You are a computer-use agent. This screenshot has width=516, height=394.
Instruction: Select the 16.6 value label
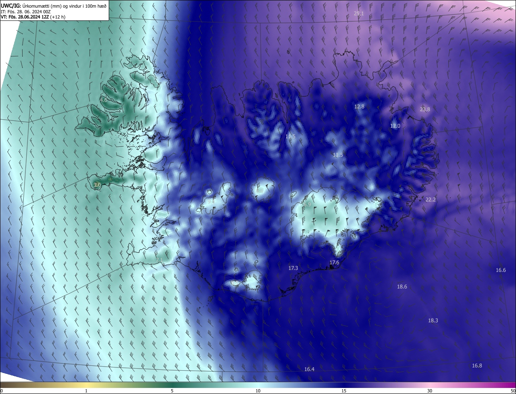(x=500, y=270)
